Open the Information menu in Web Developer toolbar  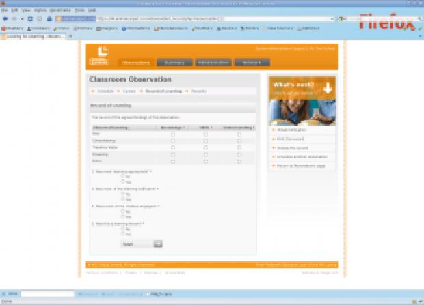[x=135, y=29]
